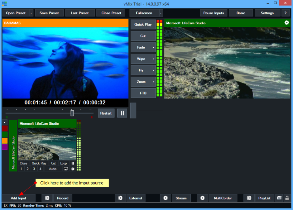Open the Stream settings gear icon
This screenshot has height=210, width=293.
click(166, 198)
